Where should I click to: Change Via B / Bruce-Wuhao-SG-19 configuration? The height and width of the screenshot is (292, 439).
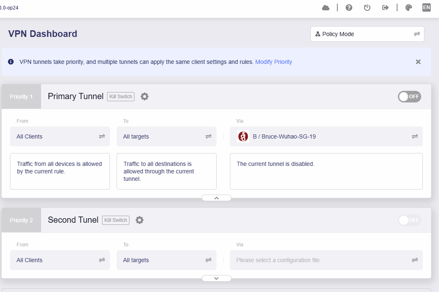pos(326,136)
